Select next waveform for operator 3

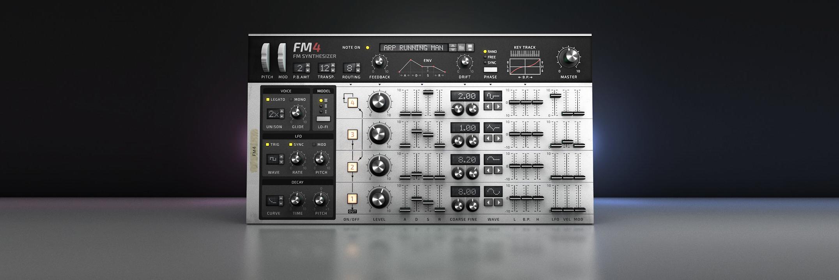[498, 138]
